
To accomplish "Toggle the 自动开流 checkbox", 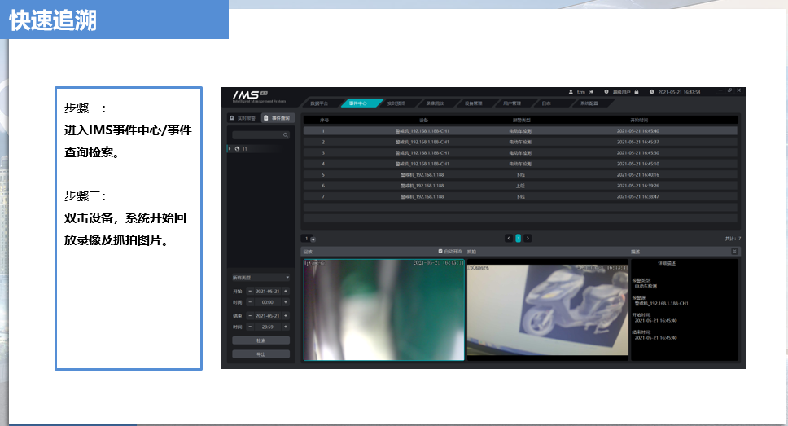I will pos(440,251).
